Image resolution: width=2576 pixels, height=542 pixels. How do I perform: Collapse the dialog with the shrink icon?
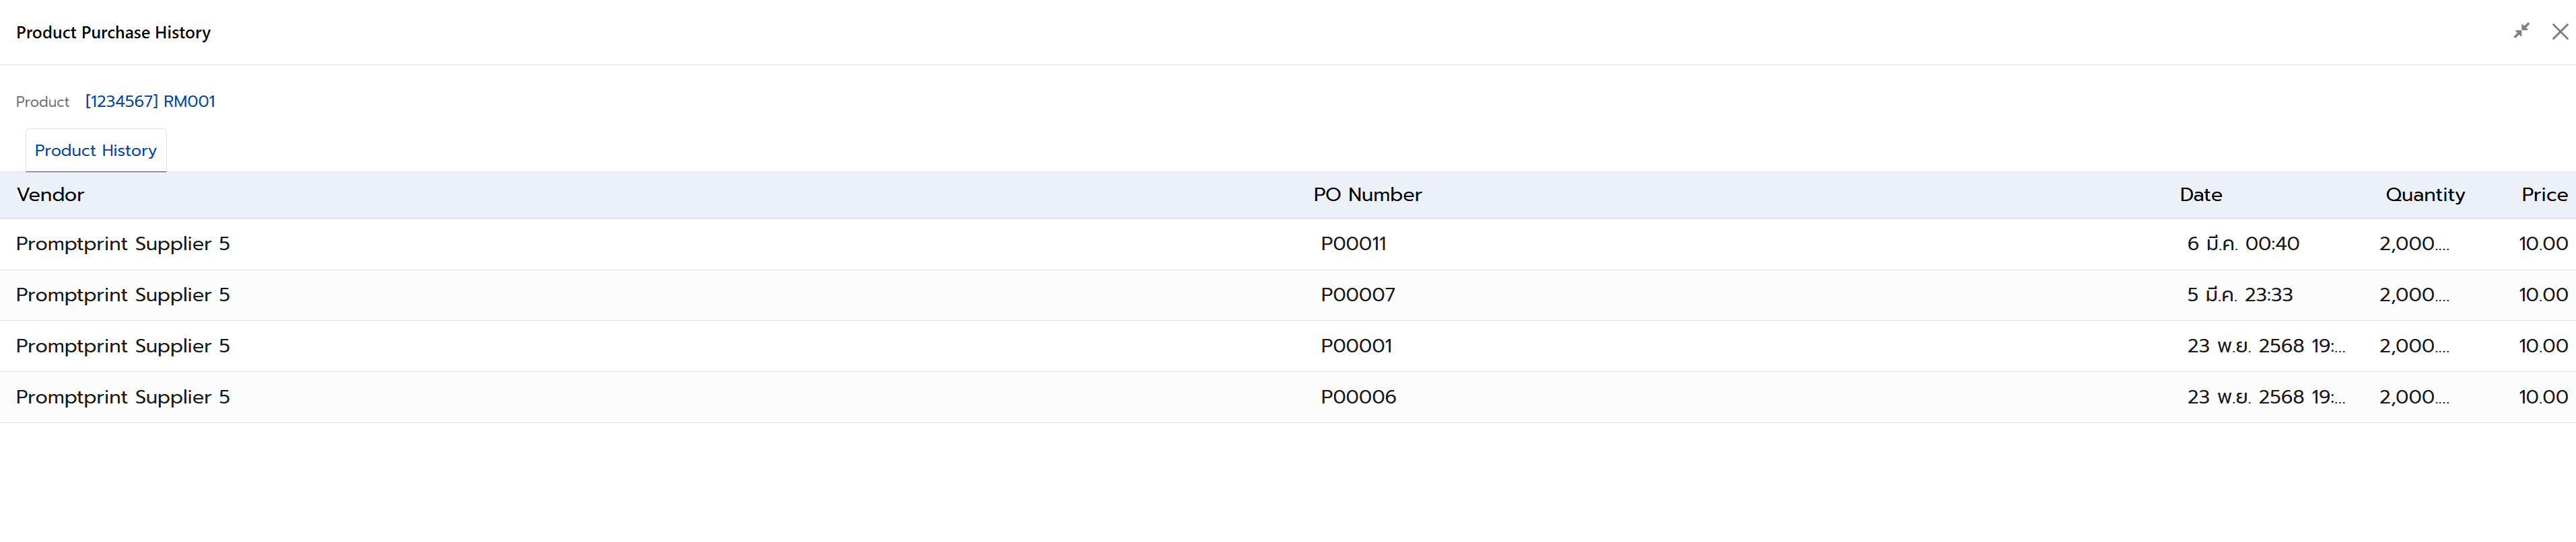tap(2521, 31)
